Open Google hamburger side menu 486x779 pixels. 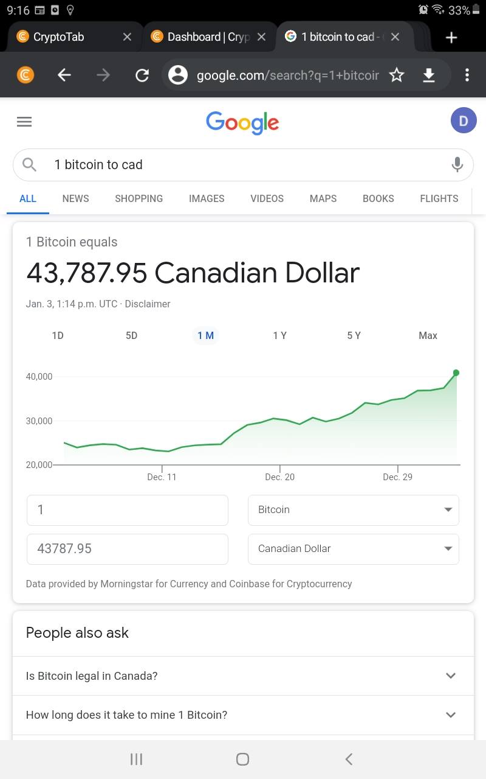coord(24,122)
